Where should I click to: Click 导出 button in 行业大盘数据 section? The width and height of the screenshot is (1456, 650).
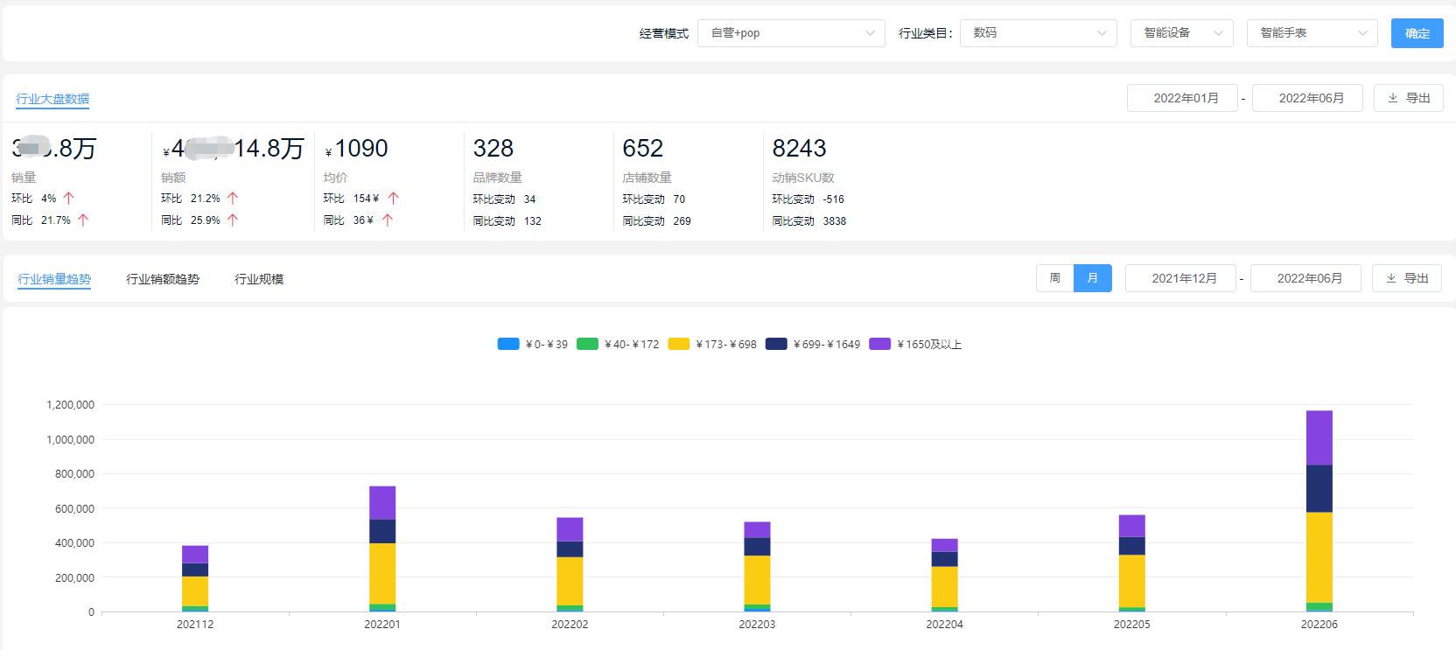tap(1409, 98)
